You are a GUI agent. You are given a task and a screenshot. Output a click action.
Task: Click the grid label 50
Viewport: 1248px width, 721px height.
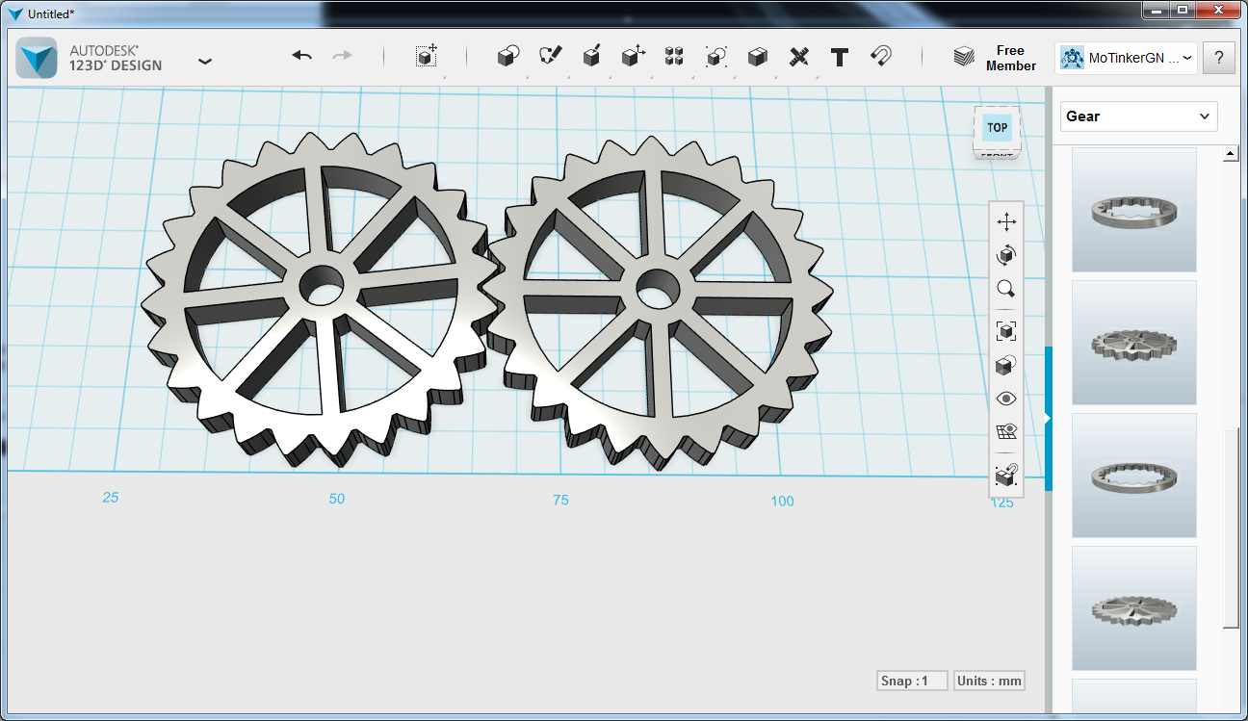click(336, 499)
